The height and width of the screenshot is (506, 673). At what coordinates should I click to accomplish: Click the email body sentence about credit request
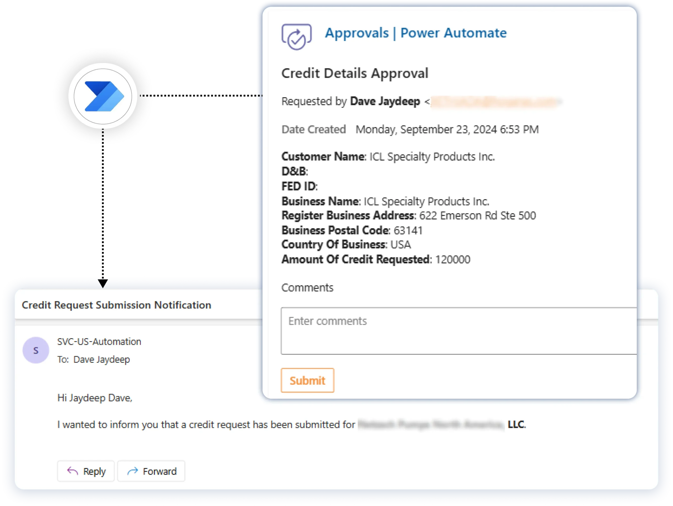coord(292,425)
